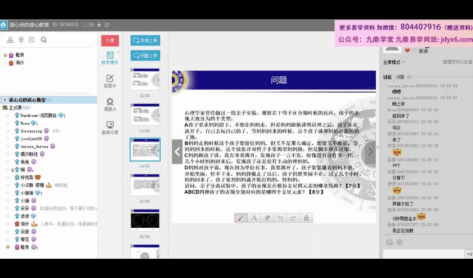Collapse the courseware sidebar arrow
Viewport: 473px width, 278px height.
(118, 52)
